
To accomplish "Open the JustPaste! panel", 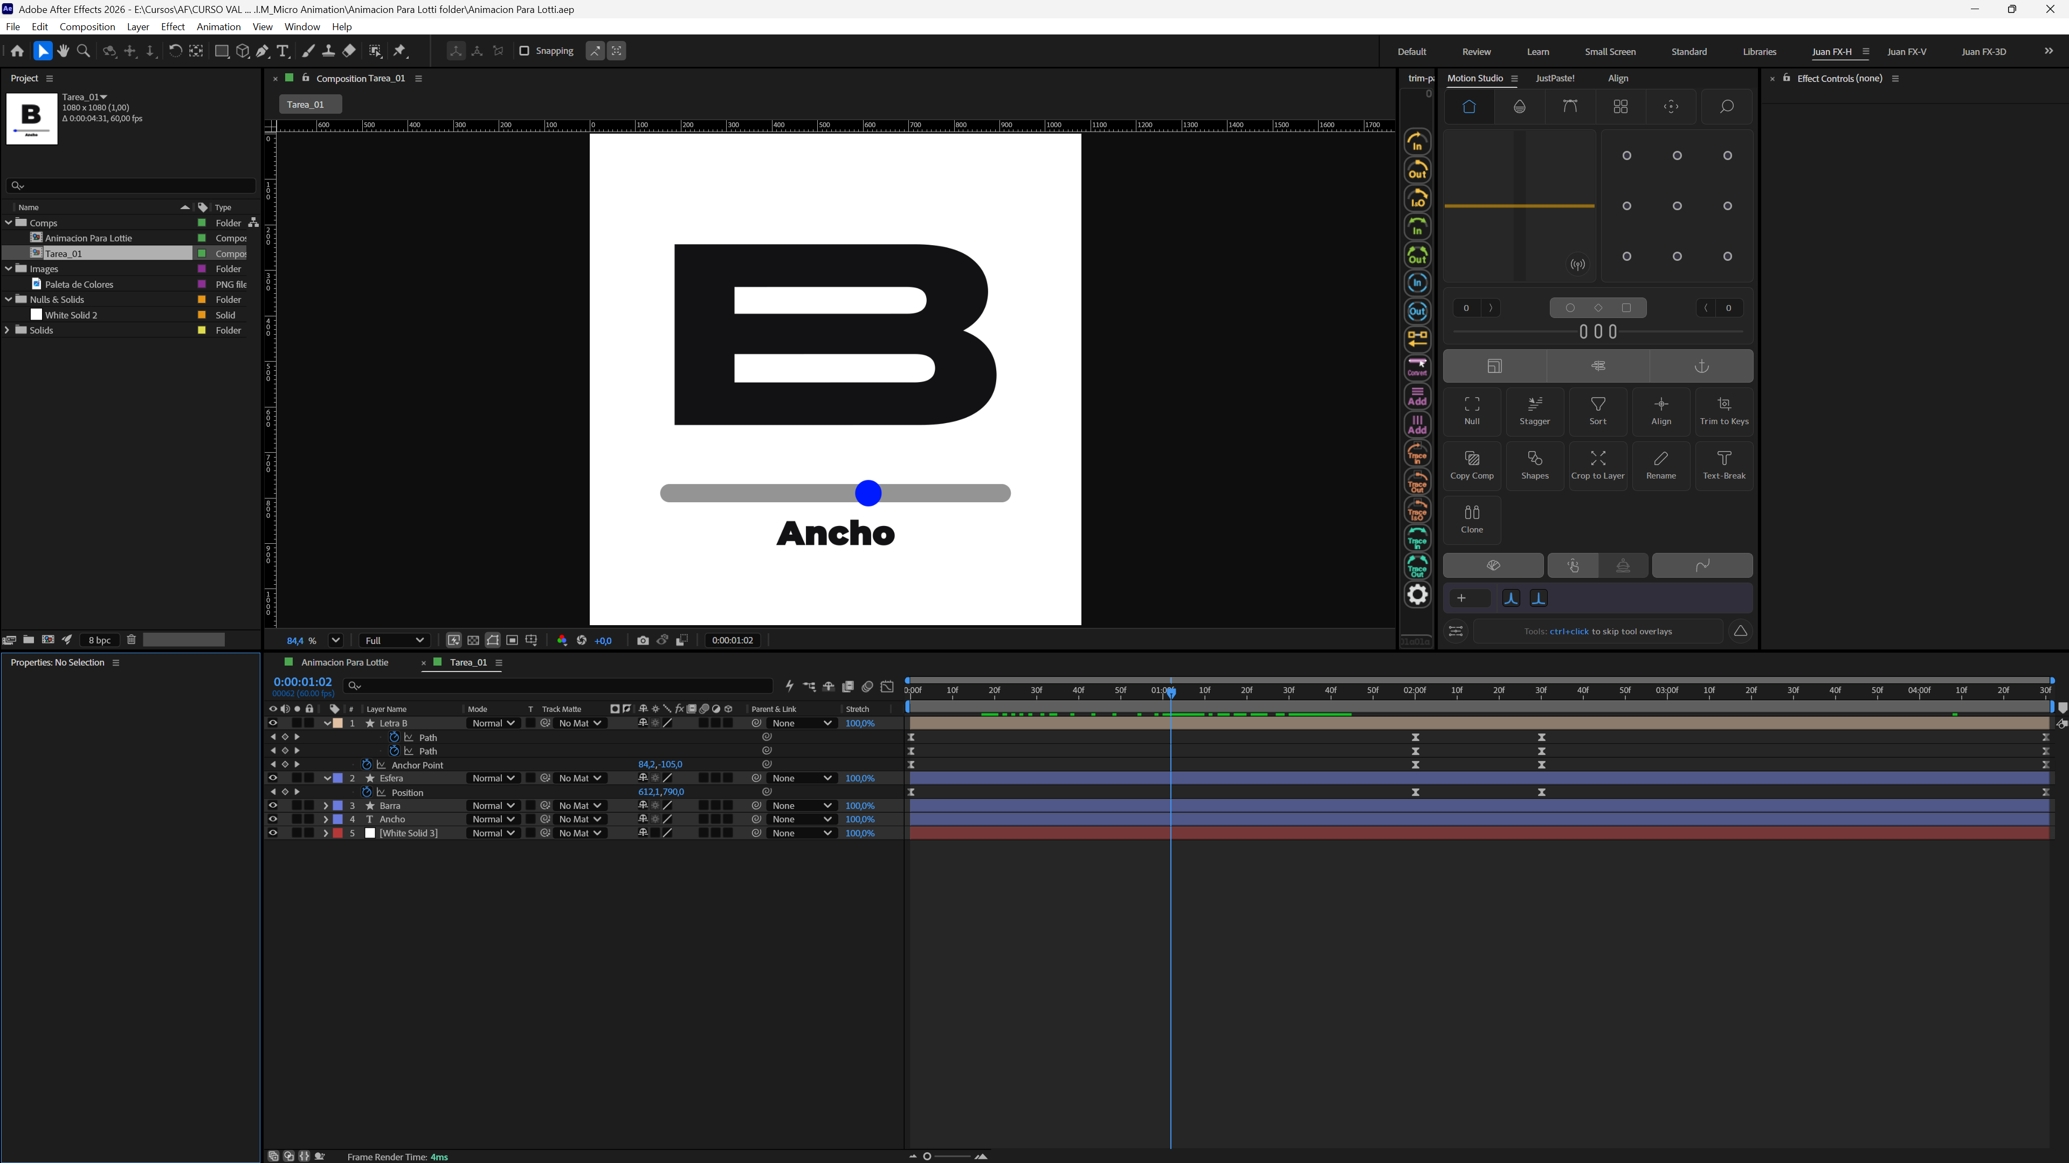I will pos(1555,78).
